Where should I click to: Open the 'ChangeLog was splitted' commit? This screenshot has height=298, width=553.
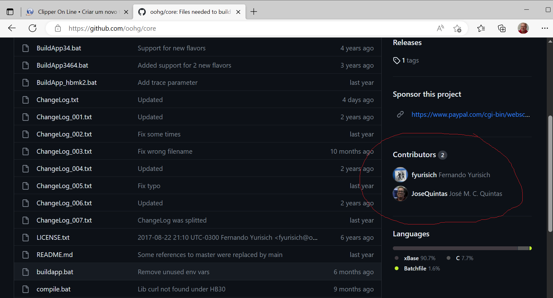click(172, 220)
